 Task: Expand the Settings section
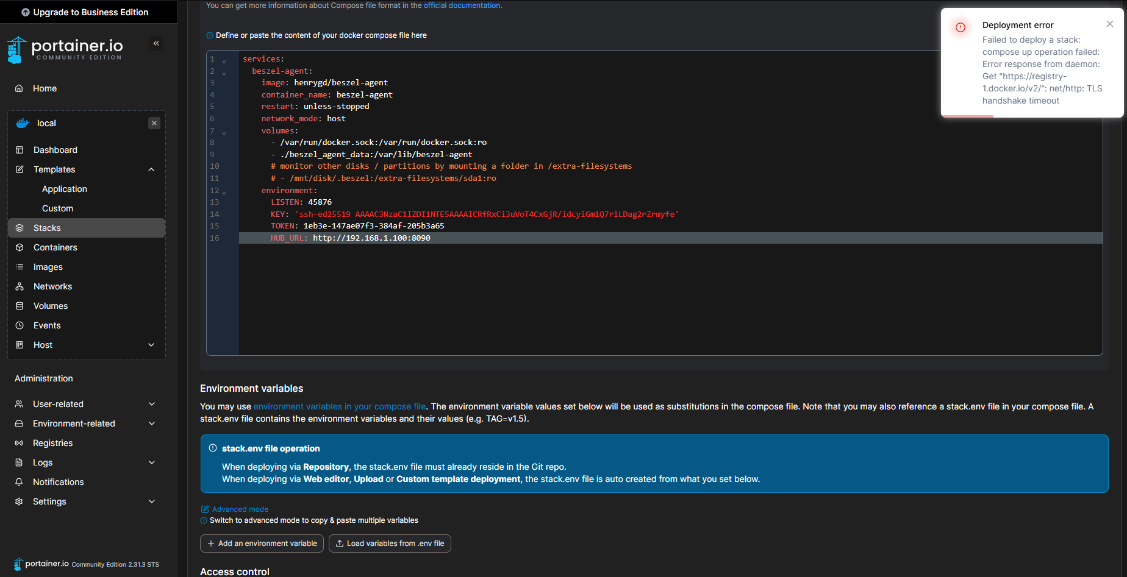[152, 501]
